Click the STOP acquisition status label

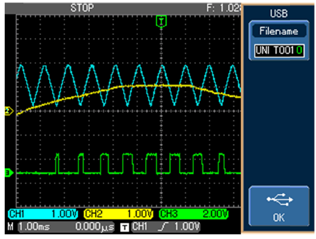tap(80, 8)
